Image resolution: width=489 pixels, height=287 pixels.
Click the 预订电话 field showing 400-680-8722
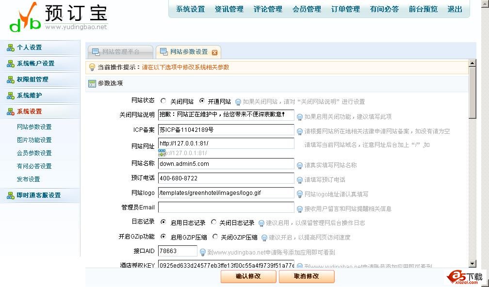pyautogui.click(x=226, y=178)
